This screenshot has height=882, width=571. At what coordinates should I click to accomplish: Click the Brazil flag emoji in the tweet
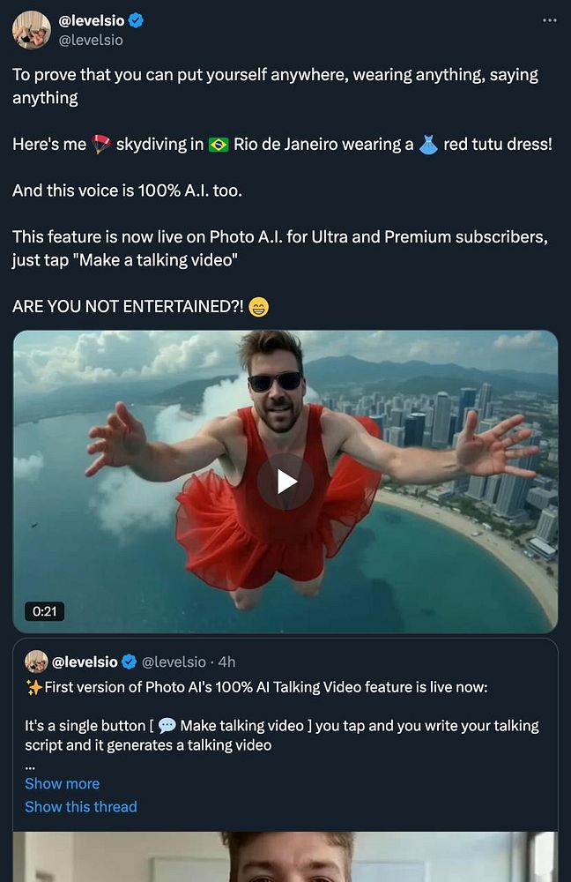pos(219,145)
